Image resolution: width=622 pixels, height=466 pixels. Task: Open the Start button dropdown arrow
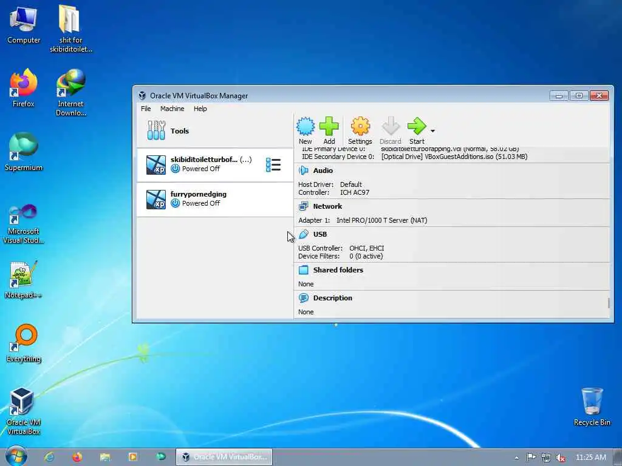(x=432, y=131)
